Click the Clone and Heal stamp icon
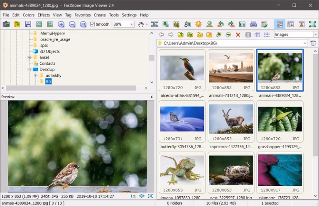The image size is (319, 207). pos(209,24)
